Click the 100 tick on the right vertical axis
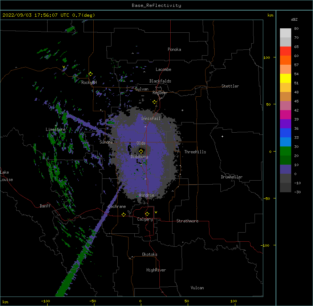The width and height of the screenshot is (313, 306). point(267,57)
